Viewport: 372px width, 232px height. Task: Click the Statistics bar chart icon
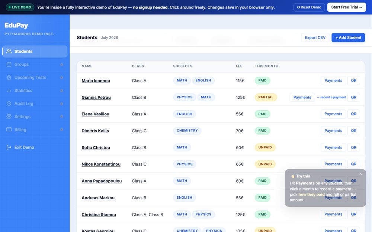pyautogui.click(x=9, y=91)
